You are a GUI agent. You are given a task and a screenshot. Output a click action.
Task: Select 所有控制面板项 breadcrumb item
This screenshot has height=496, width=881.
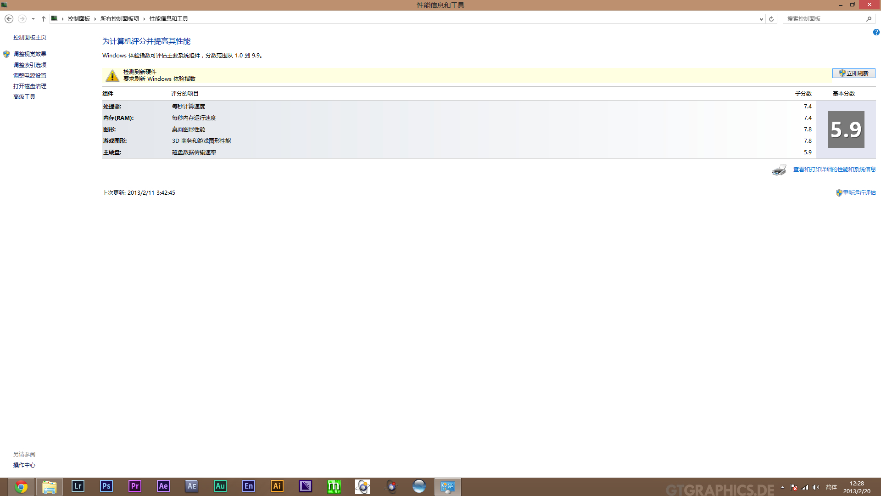pos(119,19)
